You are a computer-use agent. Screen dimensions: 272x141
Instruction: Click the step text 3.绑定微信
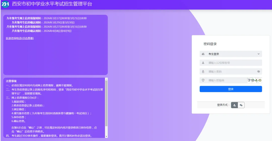point(19,109)
